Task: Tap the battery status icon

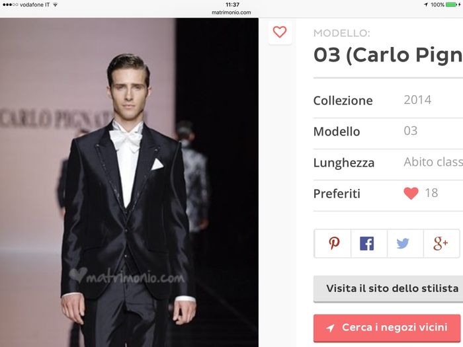Action: point(453,5)
